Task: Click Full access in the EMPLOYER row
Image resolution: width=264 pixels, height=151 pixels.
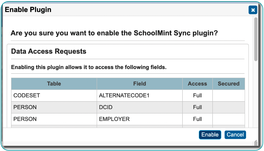Action: tap(197, 119)
